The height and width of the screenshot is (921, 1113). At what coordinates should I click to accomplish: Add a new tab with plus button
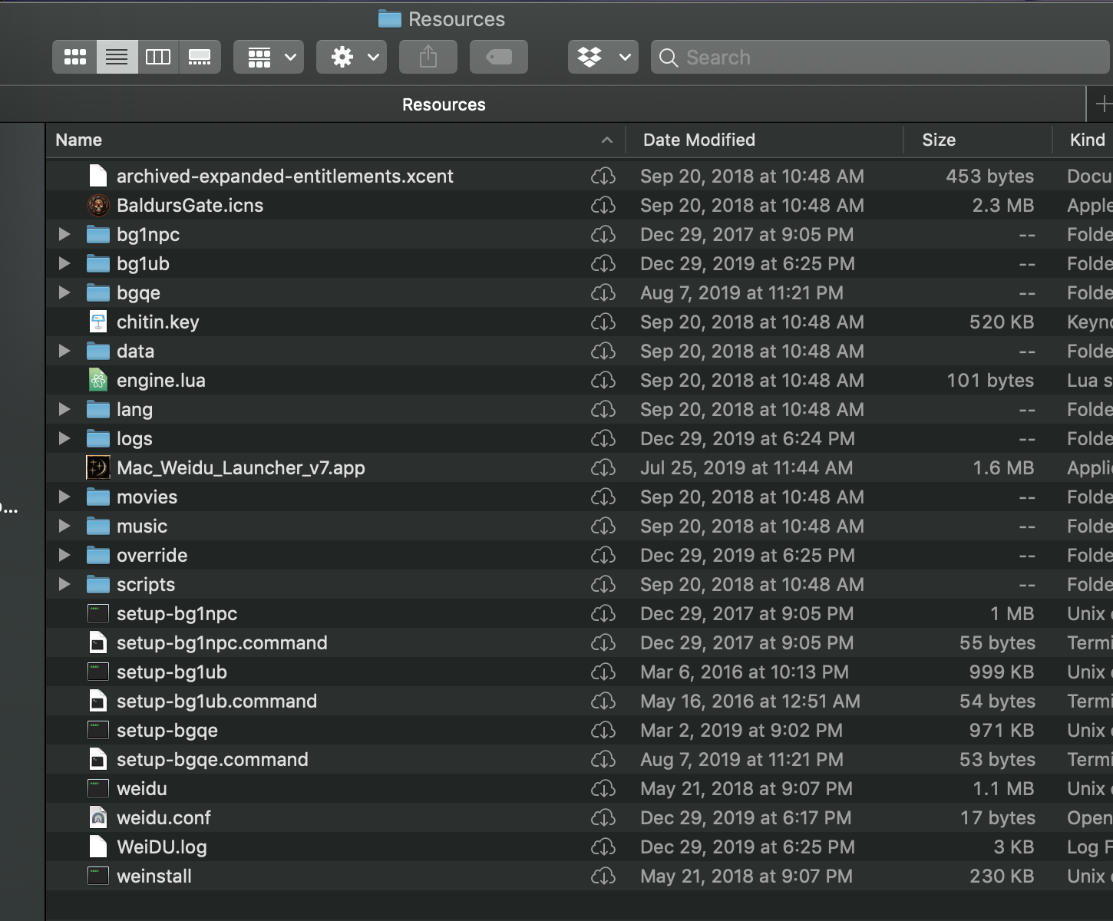(x=1102, y=104)
